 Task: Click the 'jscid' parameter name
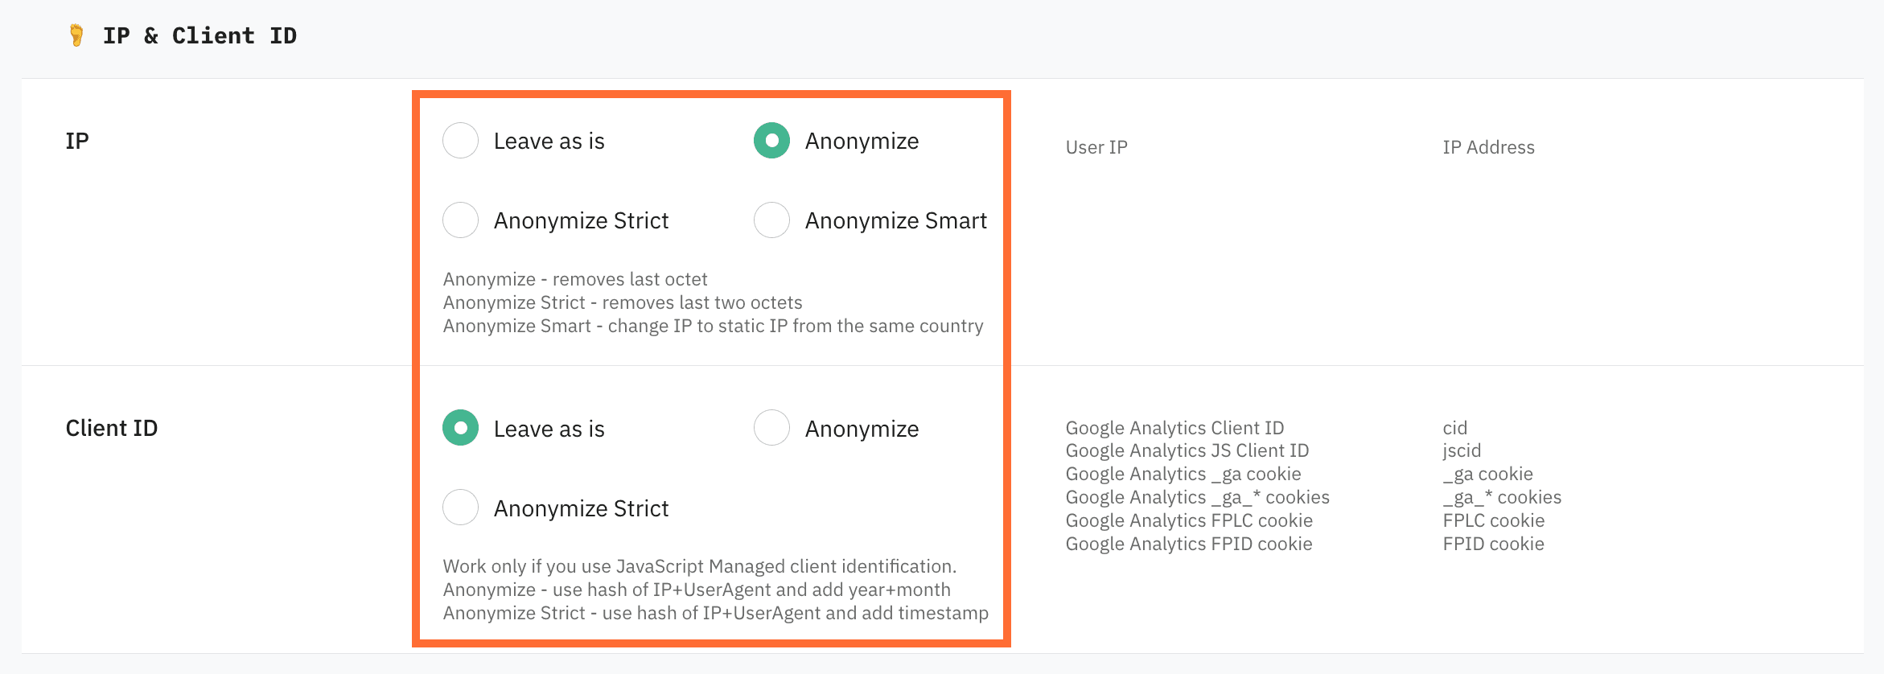click(x=1462, y=450)
